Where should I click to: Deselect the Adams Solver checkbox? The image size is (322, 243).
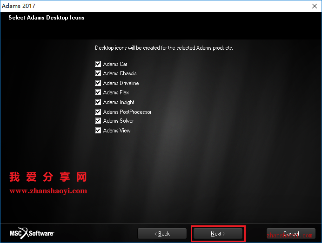[98, 121]
